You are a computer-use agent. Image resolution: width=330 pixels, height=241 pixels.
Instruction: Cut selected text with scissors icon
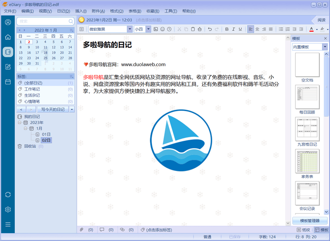179,29
